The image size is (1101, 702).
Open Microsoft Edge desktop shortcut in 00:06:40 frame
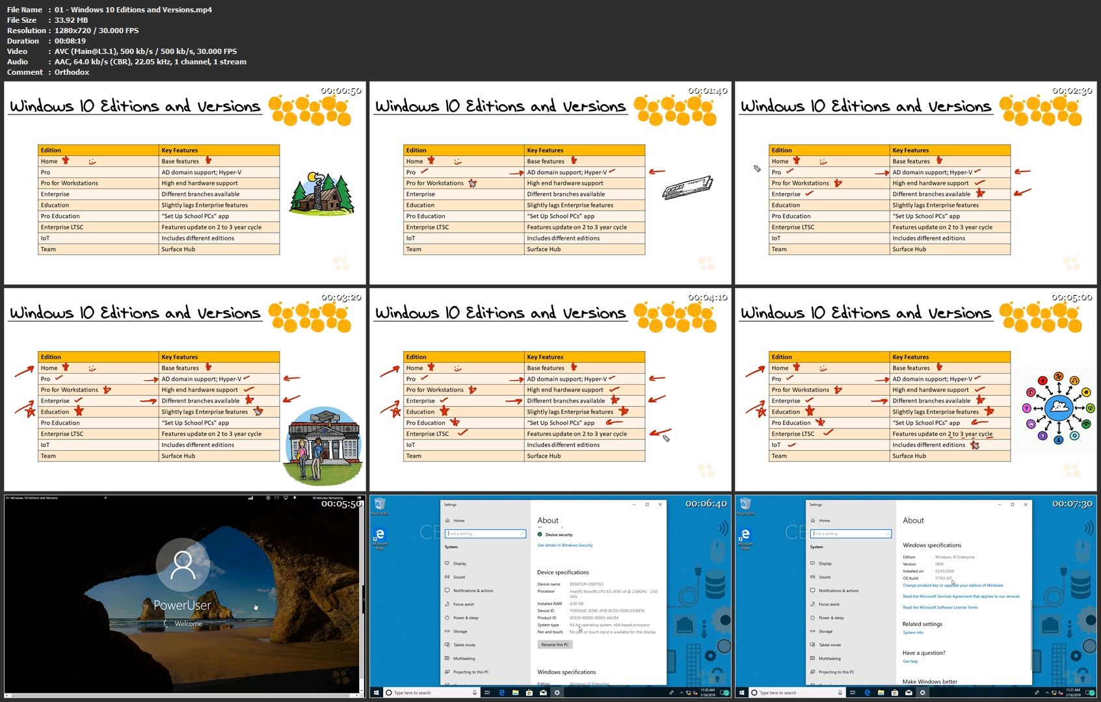[x=380, y=538]
